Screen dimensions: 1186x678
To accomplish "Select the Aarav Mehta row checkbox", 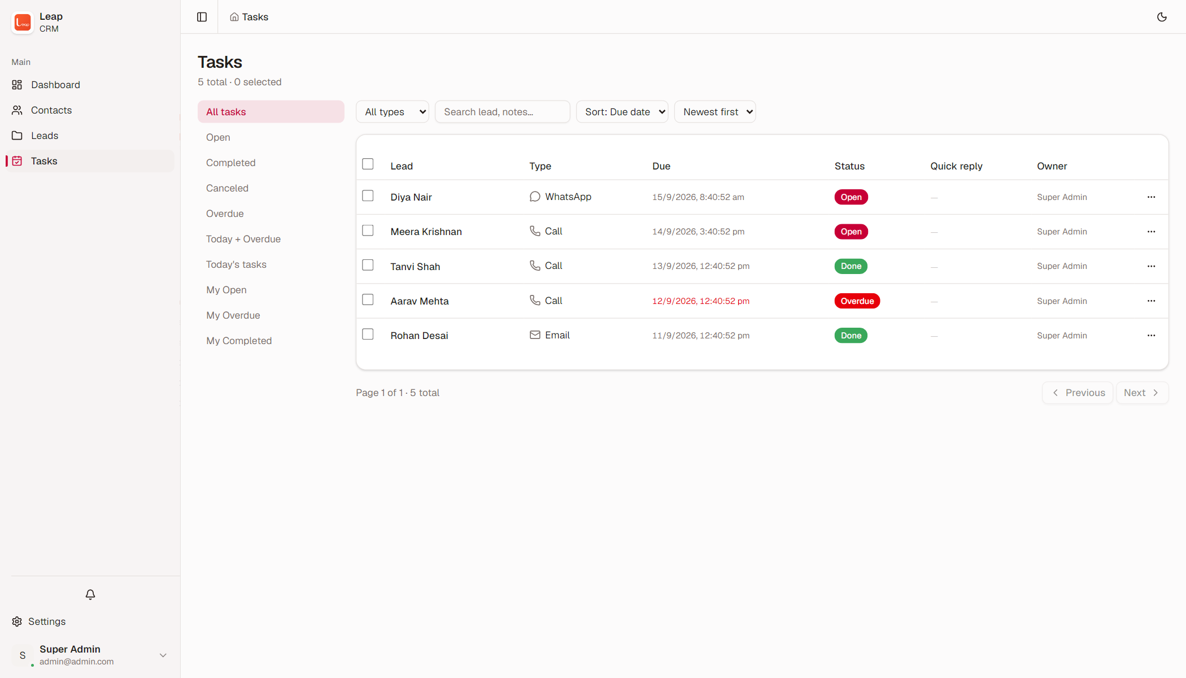I will [x=368, y=299].
